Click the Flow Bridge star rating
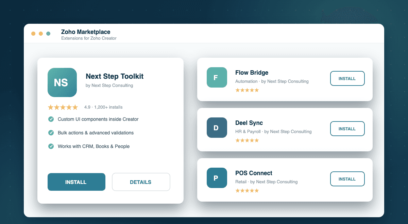408x224 pixels. click(x=247, y=90)
